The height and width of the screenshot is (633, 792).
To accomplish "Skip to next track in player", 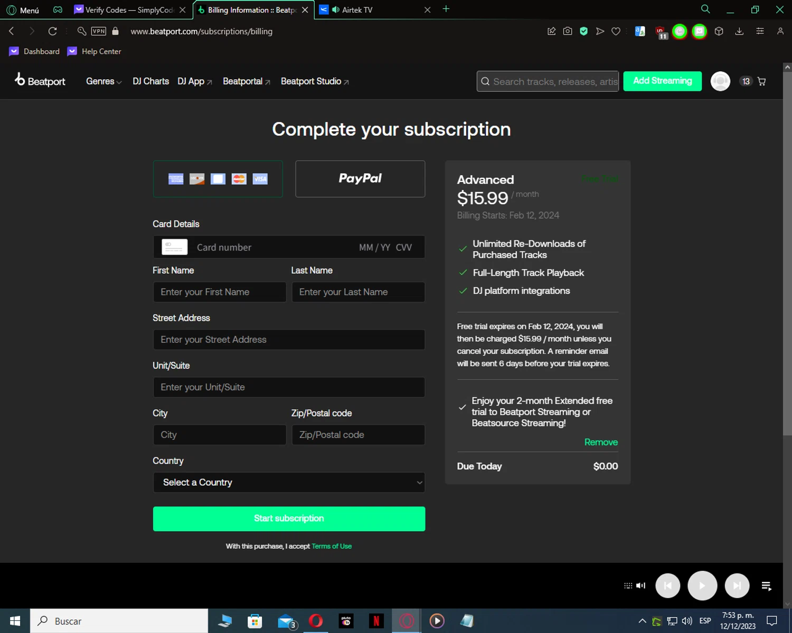I will (x=737, y=586).
